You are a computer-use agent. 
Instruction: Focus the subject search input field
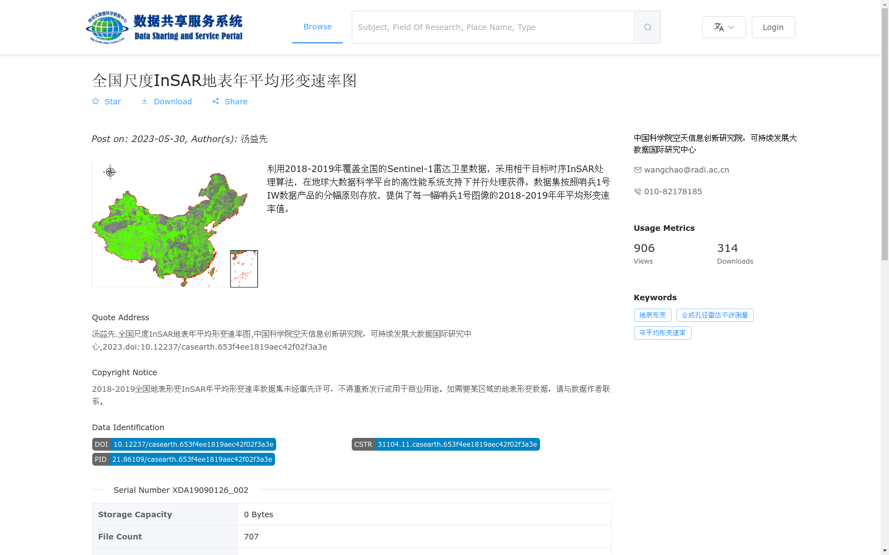tap(493, 27)
